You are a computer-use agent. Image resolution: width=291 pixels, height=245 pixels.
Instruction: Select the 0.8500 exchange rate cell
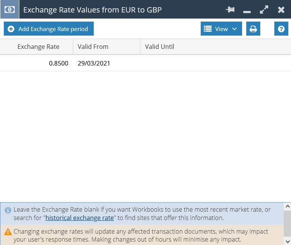(x=58, y=63)
